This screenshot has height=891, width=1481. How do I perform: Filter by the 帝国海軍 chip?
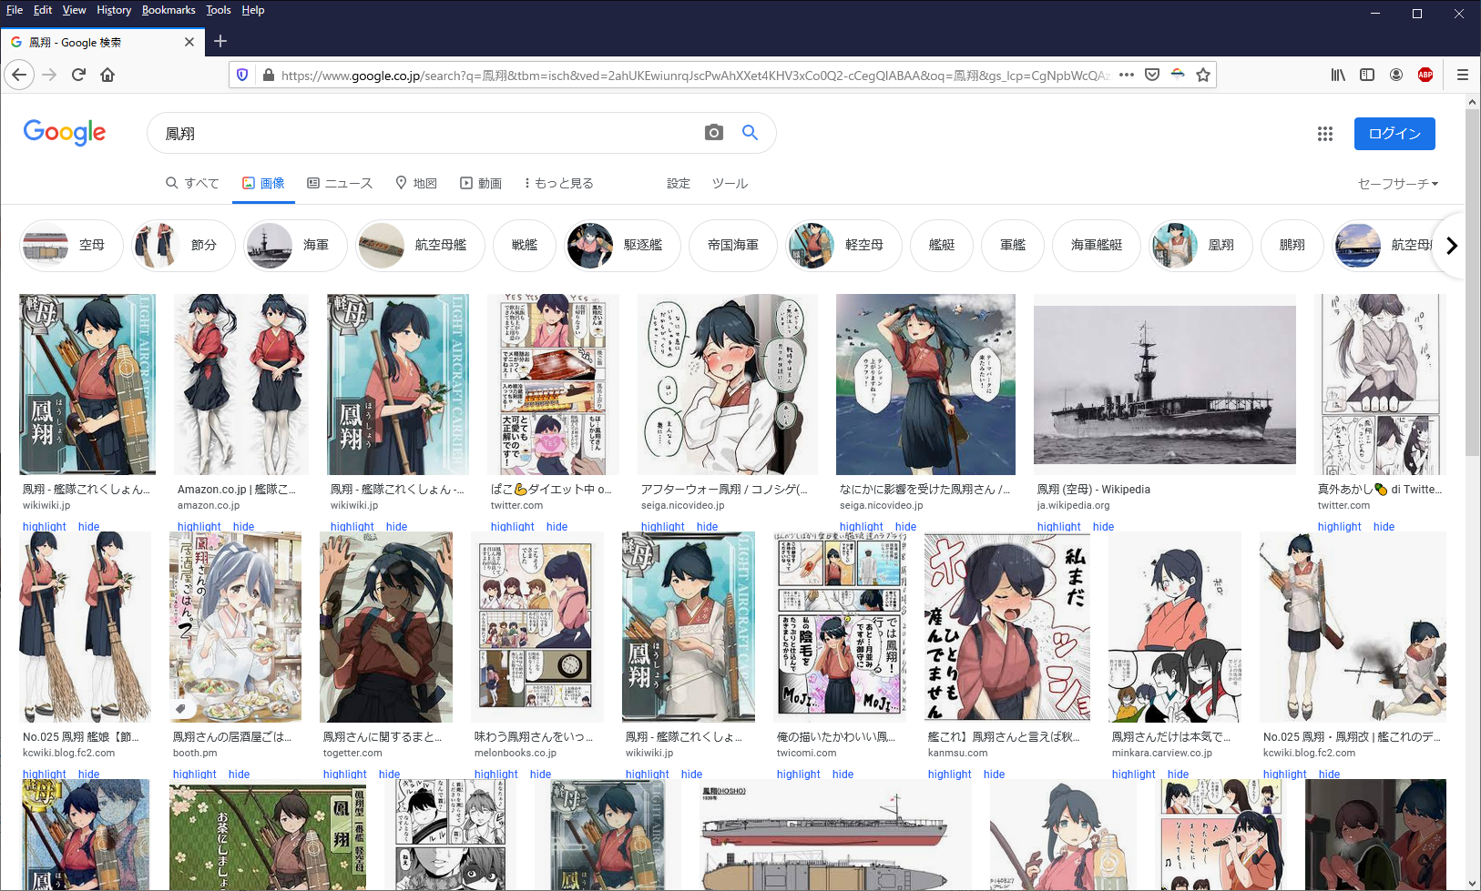pos(733,245)
